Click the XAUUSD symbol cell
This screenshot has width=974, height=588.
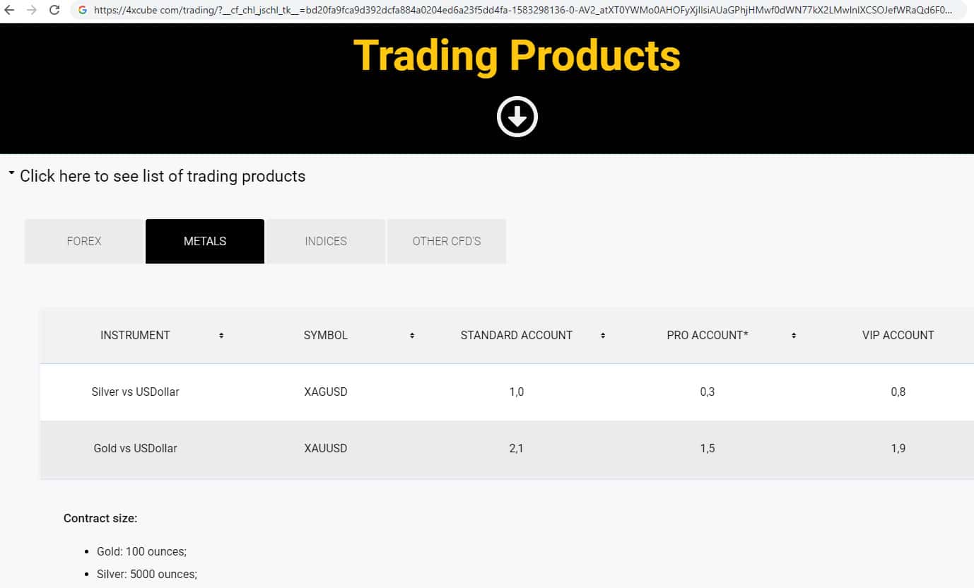coord(326,448)
